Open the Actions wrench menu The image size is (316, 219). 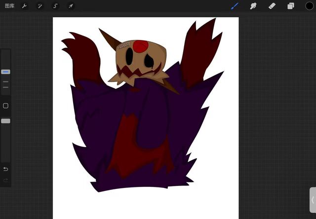tap(25, 6)
